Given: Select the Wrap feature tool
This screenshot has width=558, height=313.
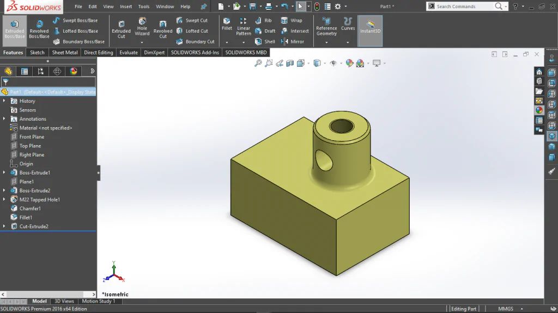Looking at the screenshot, I should point(292,21).
